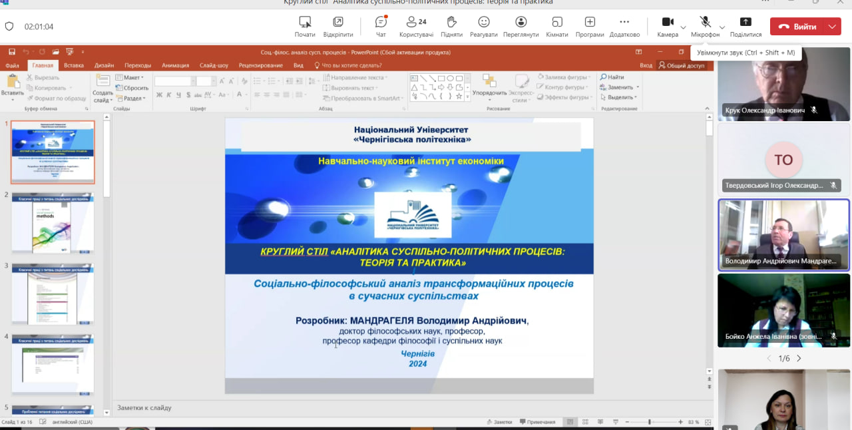Image resolution: width=852 pixels, height=430 pixels.
Task: Toggle the Відкріпити pop-out view
Action: pyautogui.click(x=338, y=27)
